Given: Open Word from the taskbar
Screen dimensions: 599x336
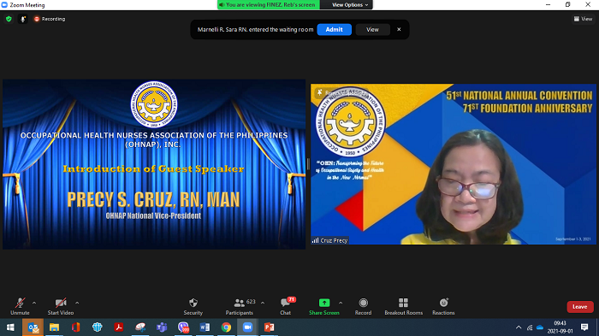Looking at the screenshot, I should 205,327.
